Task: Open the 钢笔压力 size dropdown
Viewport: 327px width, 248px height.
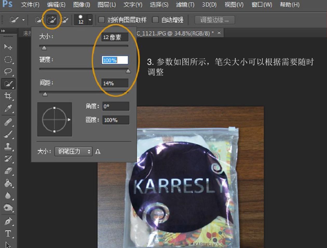Action: click(73, 151)
